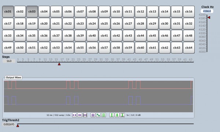Click the Steps value box showing 16.0
Image resolution: width=220 pixels, height=132 pixels.
point(9,61)
